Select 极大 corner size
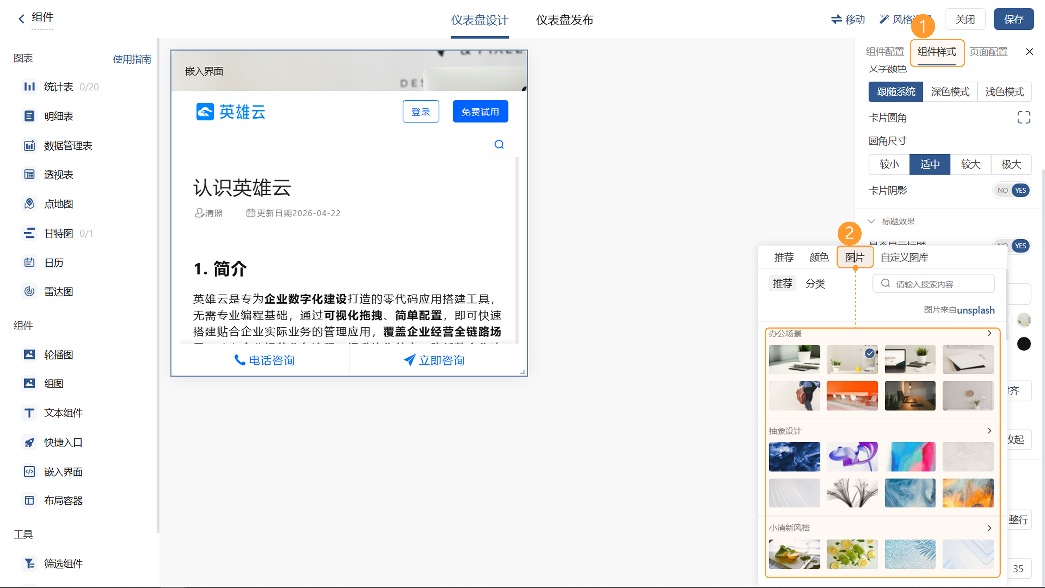This screenshot has height=588, width=1045. [x=1011, y=164]
